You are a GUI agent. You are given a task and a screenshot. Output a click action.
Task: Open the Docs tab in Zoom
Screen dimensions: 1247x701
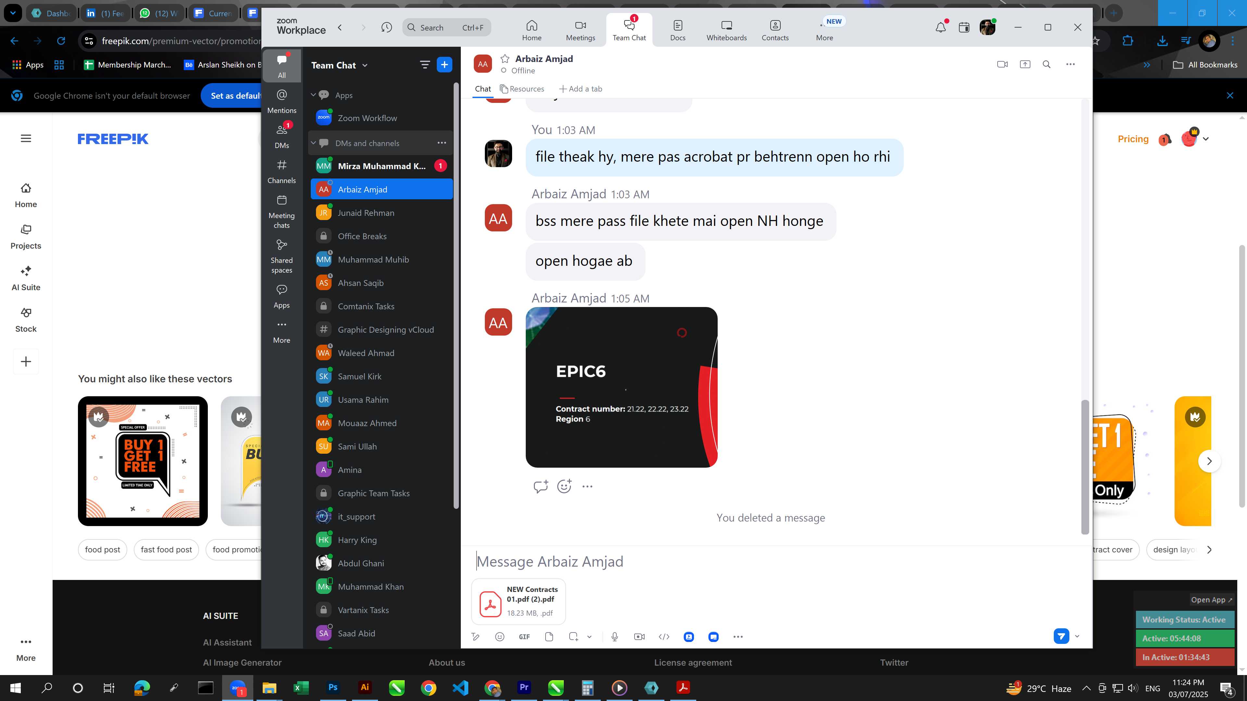click(x=678, y=30)
